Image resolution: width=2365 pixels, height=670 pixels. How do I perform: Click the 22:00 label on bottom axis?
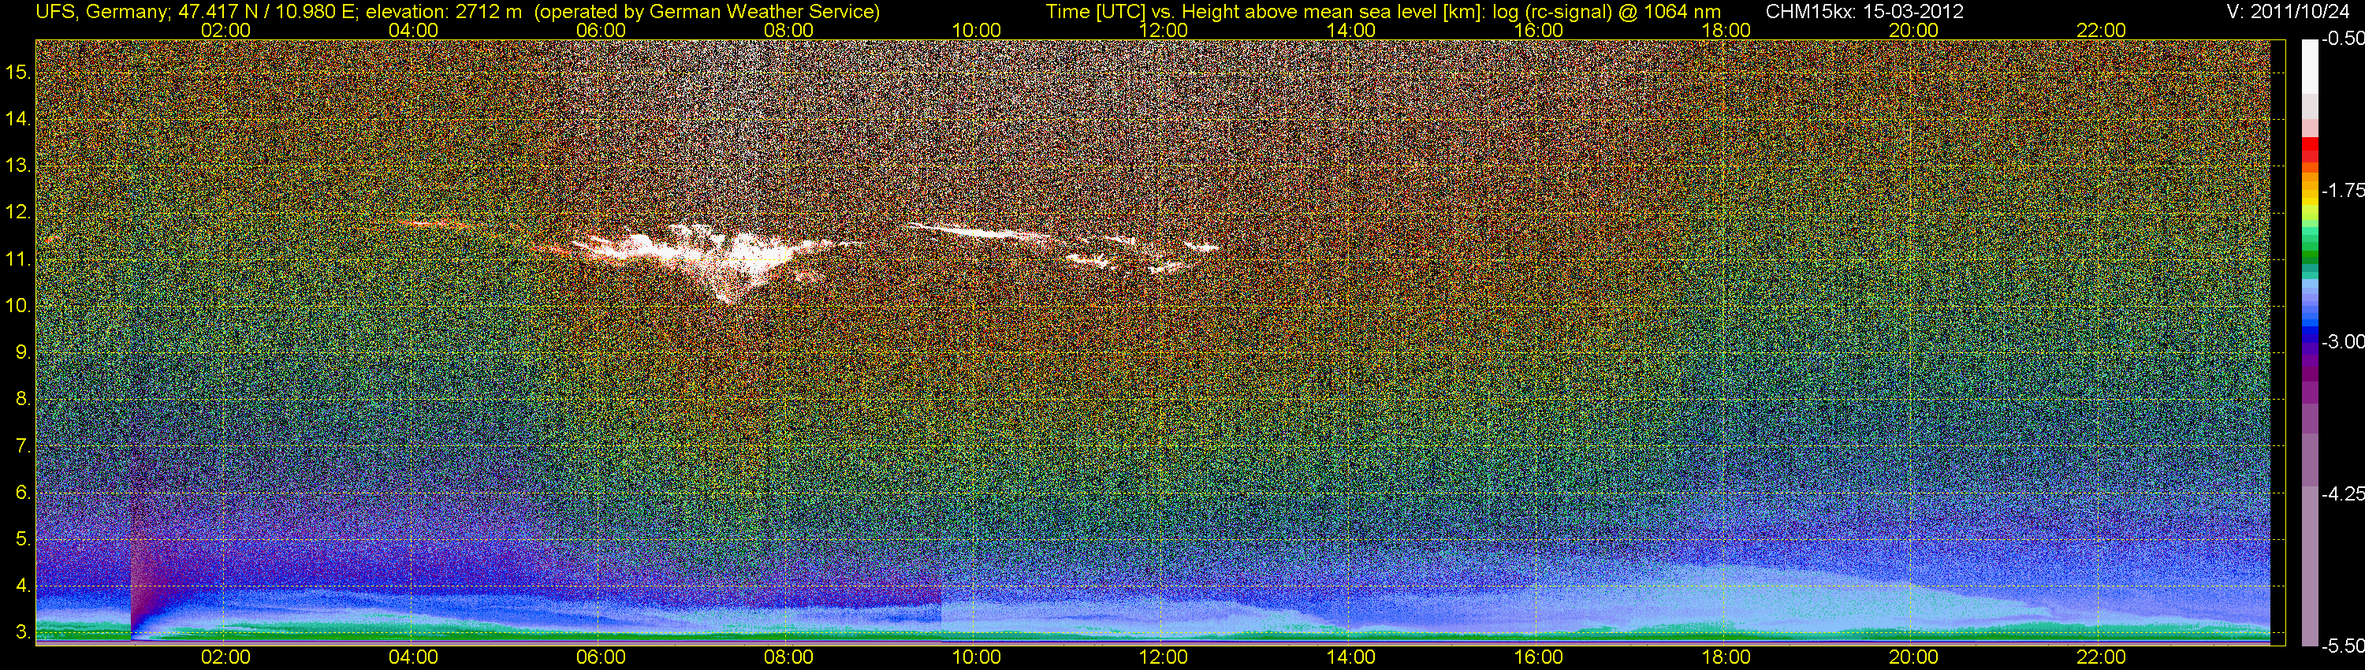[2101, 657]
